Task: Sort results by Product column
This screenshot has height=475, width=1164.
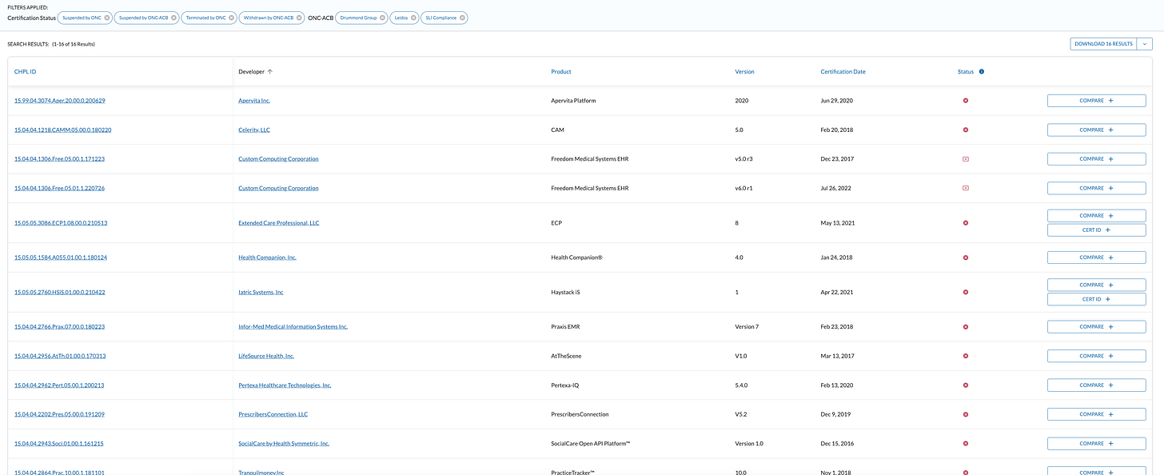Action: click(561, 72)
